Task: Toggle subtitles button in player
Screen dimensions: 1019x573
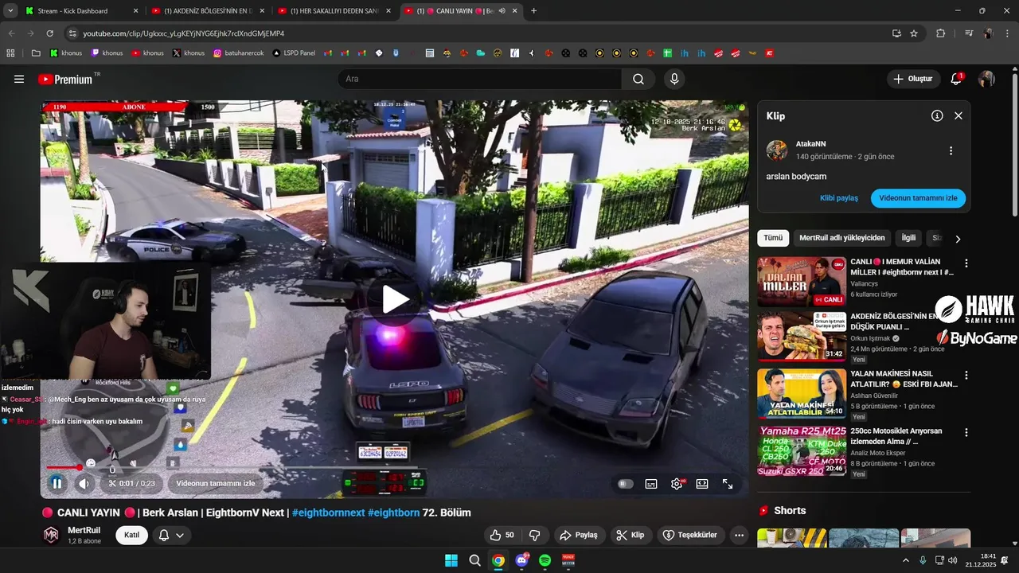Action: coord(651,483)
